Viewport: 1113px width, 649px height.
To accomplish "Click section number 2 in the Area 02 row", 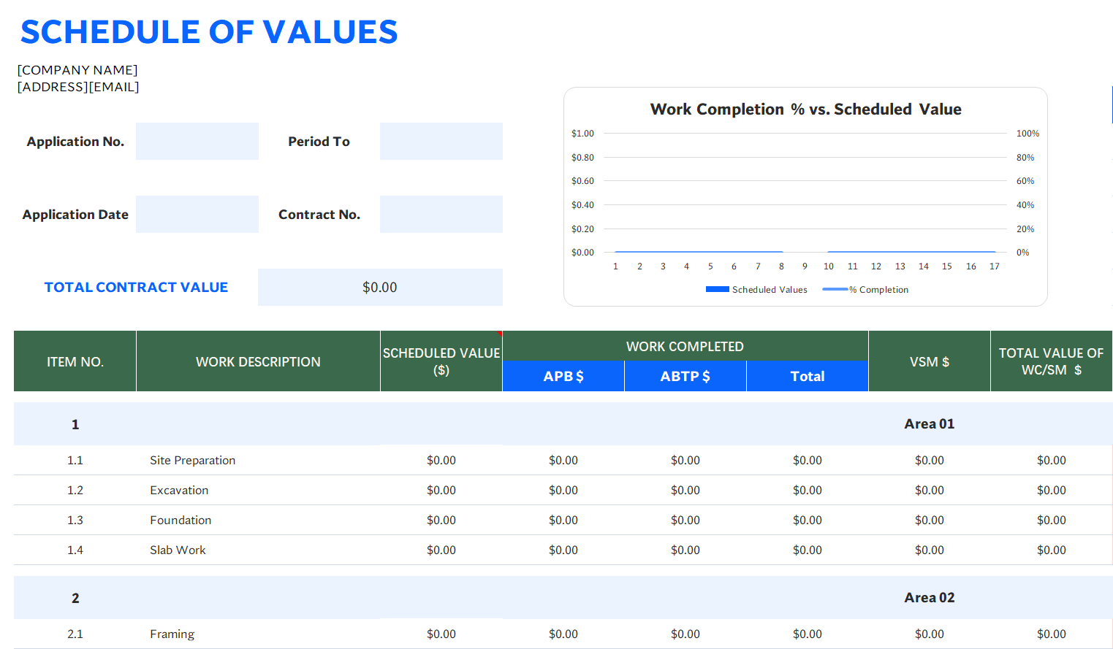I will tap(75, 598).
